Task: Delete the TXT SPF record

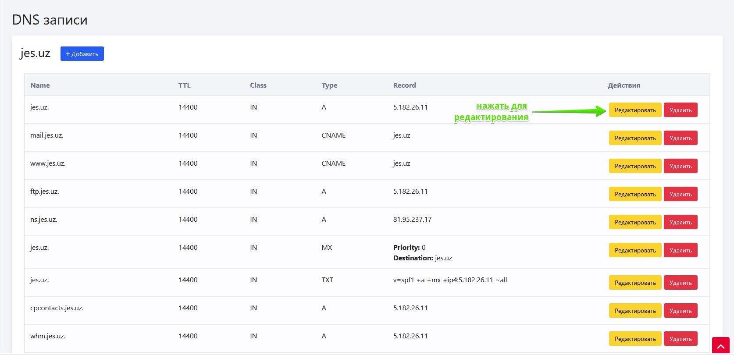Action: (680, 283)
